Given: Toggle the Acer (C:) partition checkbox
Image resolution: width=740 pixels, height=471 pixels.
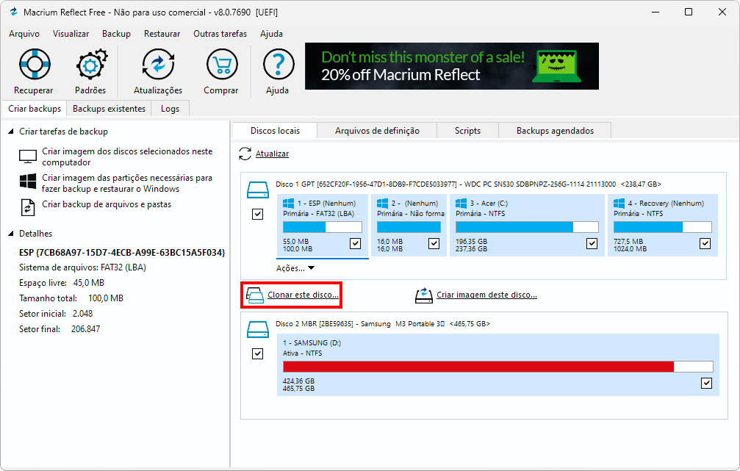Looking at the screenshot, I should click(x=592, y=243).
